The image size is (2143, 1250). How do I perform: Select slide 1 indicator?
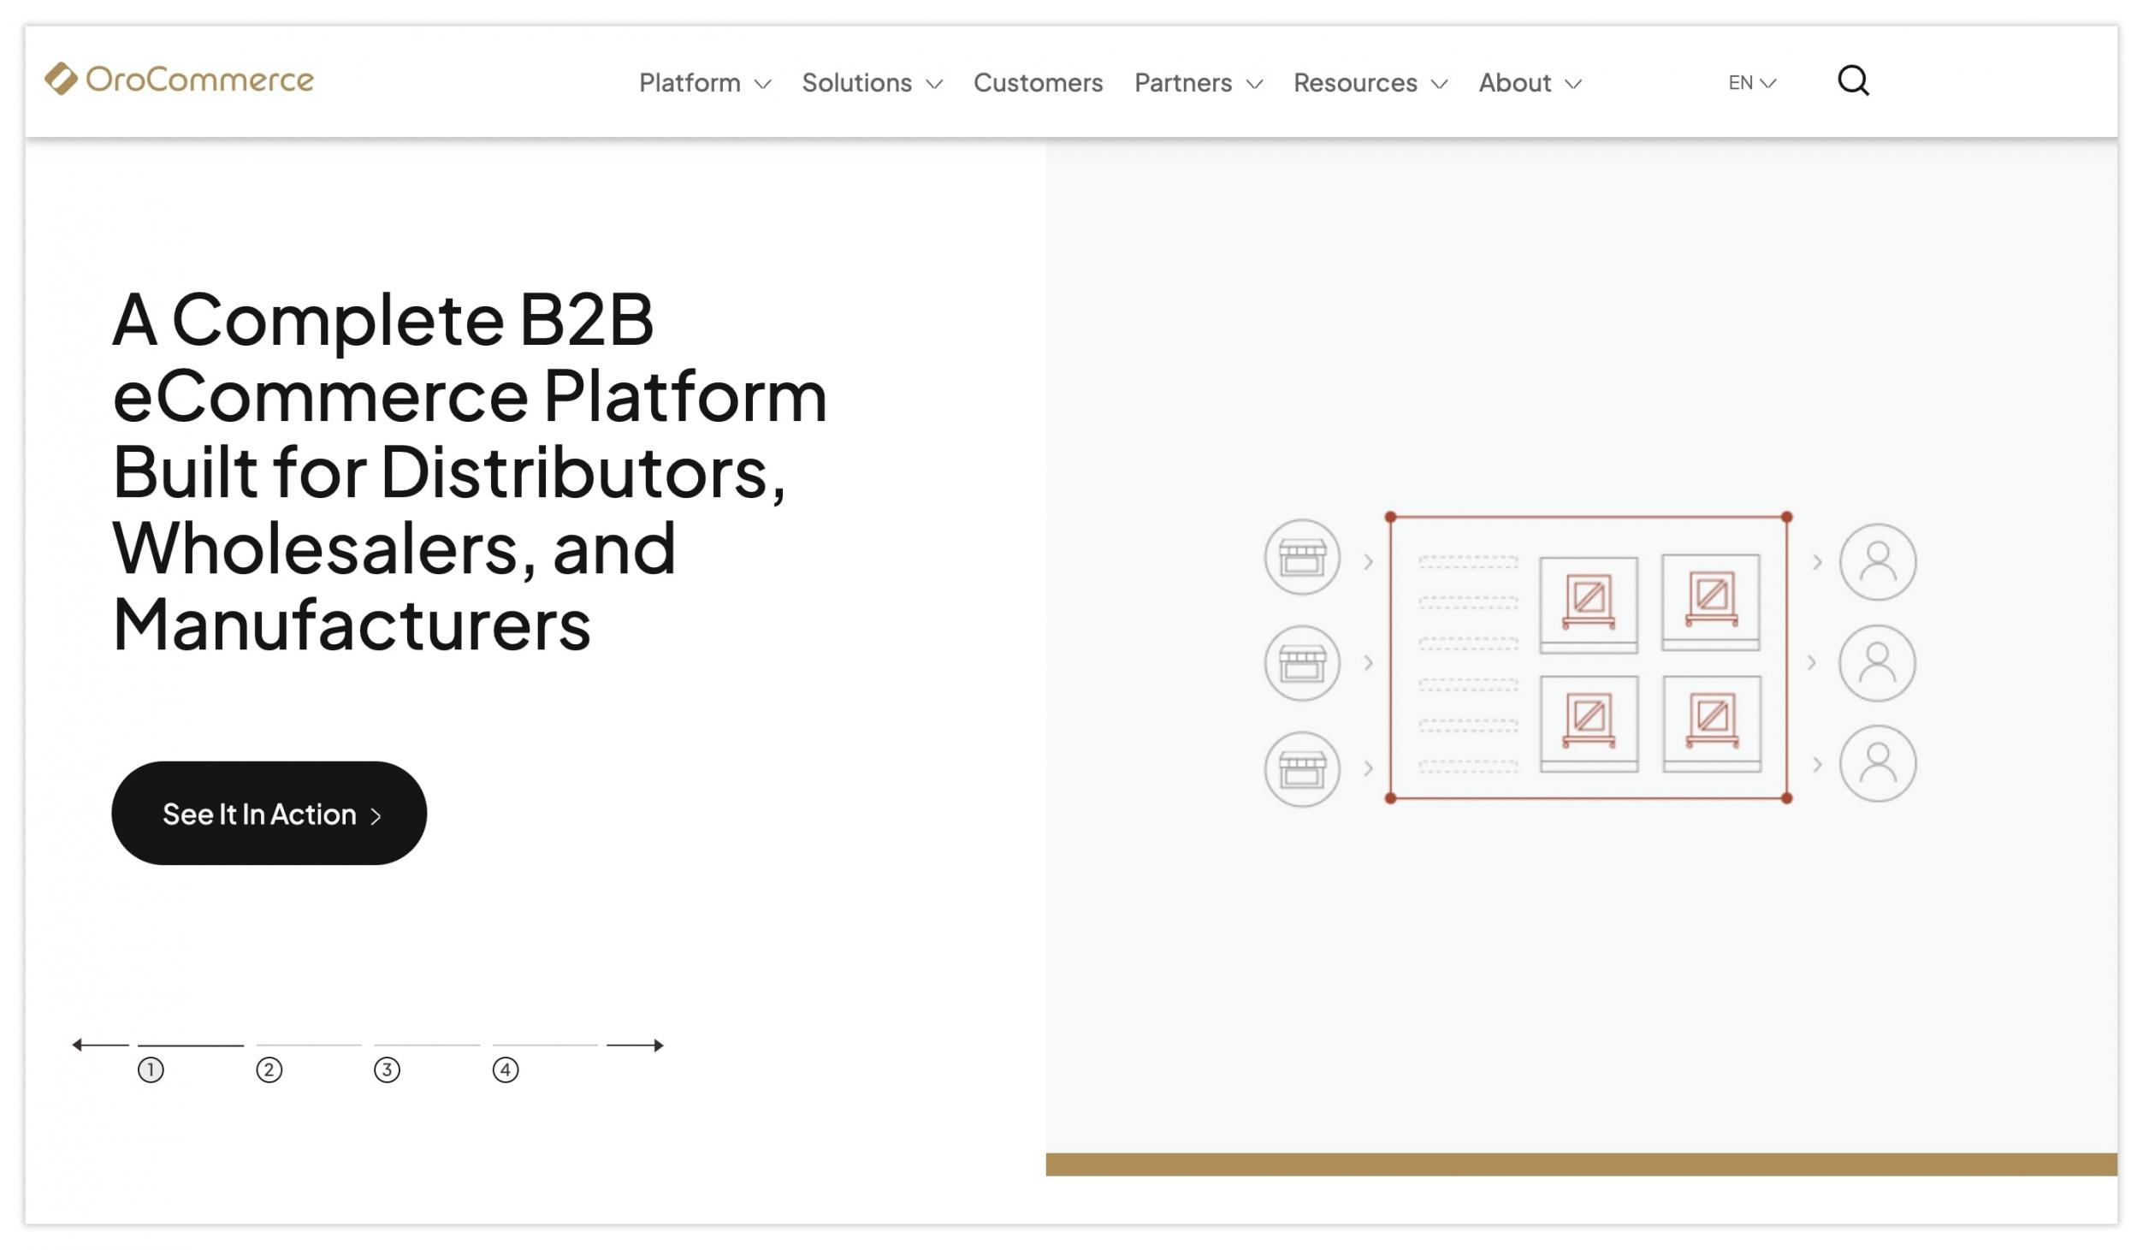[x=151, y=1069]
